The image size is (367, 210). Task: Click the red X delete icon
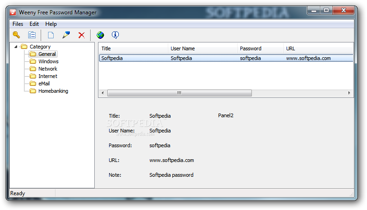81,35
